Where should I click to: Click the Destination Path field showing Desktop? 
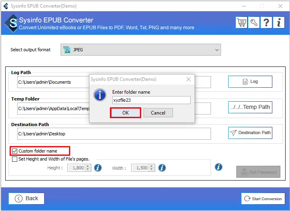pos(114,134)
